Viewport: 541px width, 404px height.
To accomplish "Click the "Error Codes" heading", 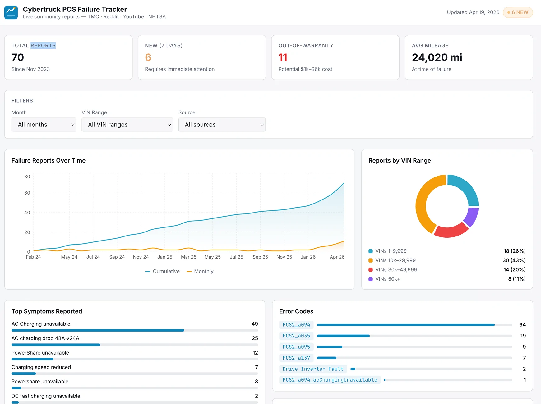I will coord(296,311).
